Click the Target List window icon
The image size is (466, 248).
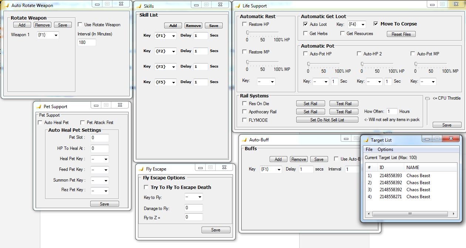367,140
